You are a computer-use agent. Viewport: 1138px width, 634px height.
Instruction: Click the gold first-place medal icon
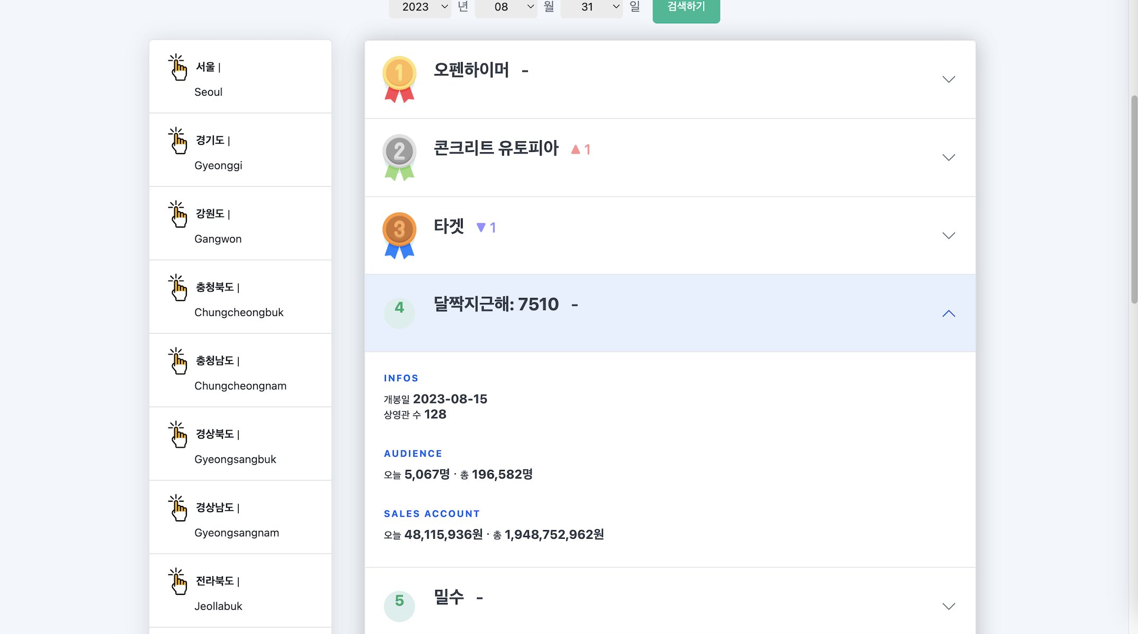pos(399,79)
